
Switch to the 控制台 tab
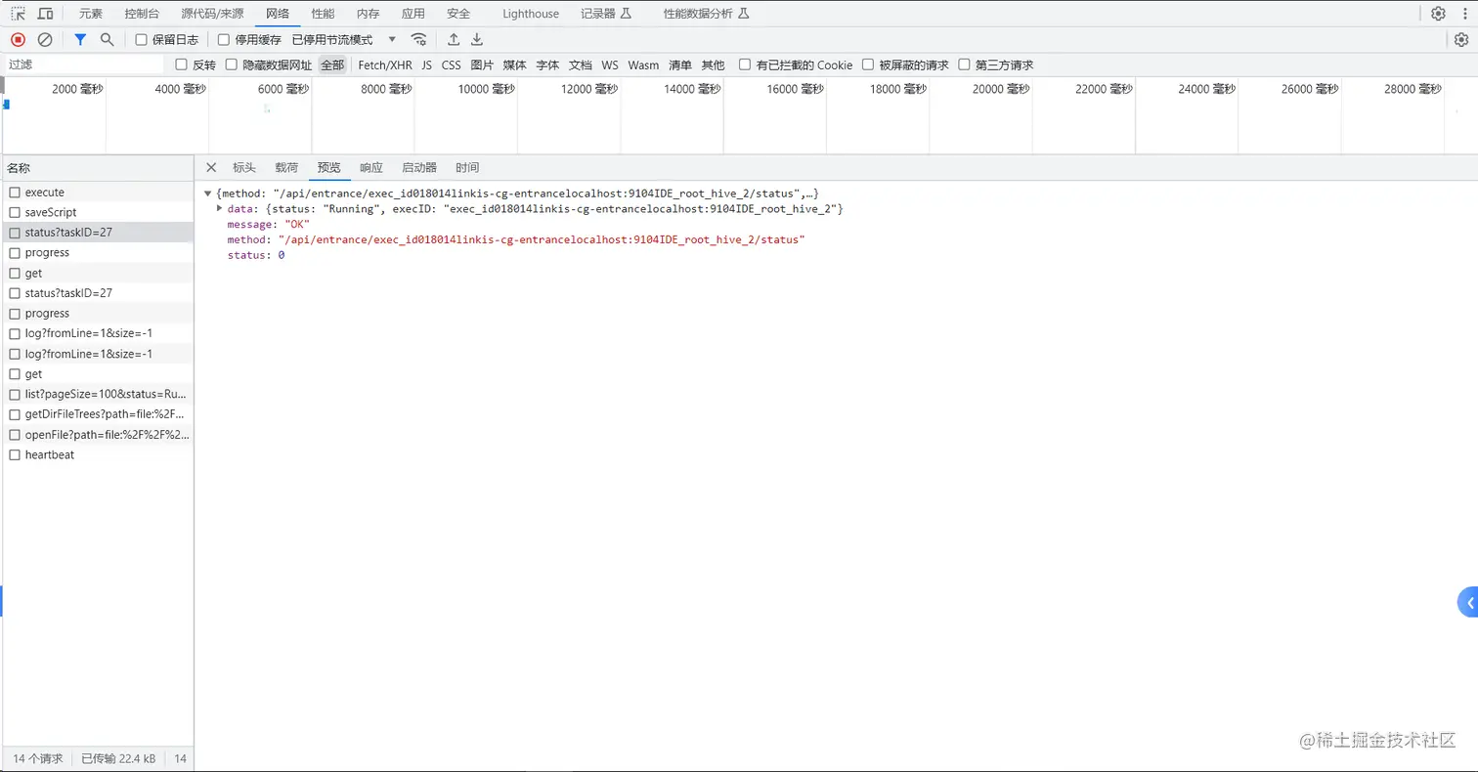pos(143,14)
